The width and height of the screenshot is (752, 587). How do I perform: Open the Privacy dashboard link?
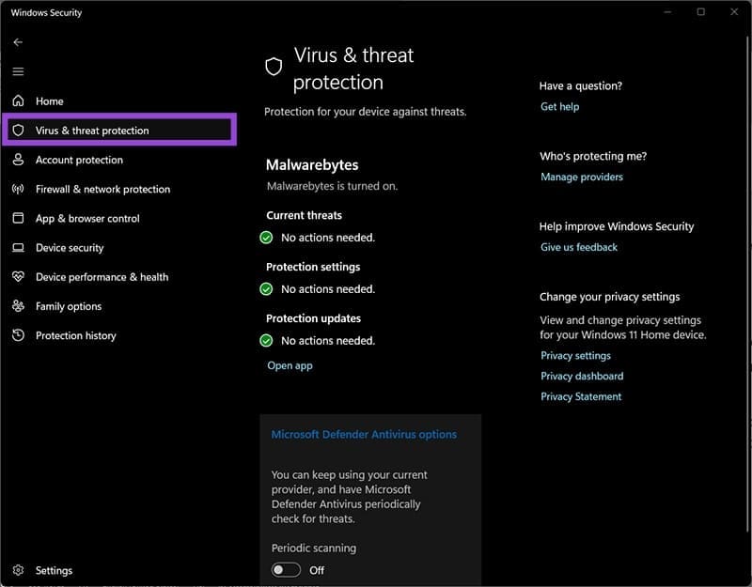pyautogui.click(x=583, y=376)
